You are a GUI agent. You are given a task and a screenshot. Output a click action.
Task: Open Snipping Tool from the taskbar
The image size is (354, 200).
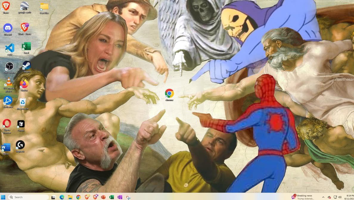coord(128,198)
